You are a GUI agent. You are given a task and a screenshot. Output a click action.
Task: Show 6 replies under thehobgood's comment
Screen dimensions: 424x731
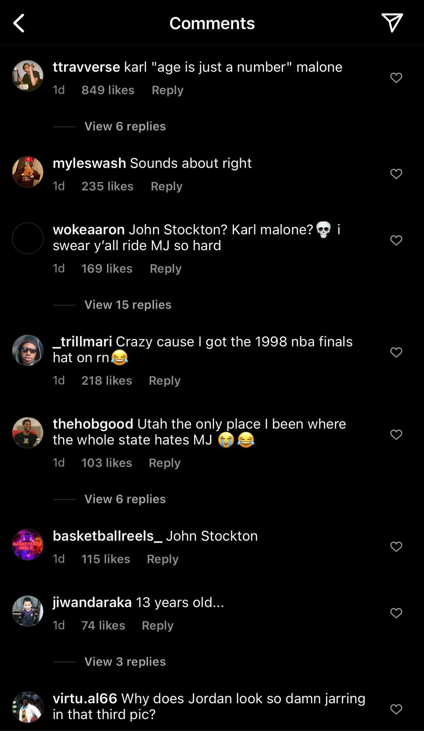125,499
